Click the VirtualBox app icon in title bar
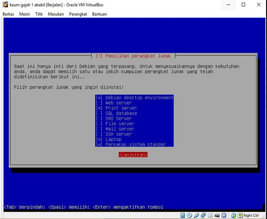Image resolution: width=267 pixels, height=219 pixels. pyautogui.click(x=5, y=5)
